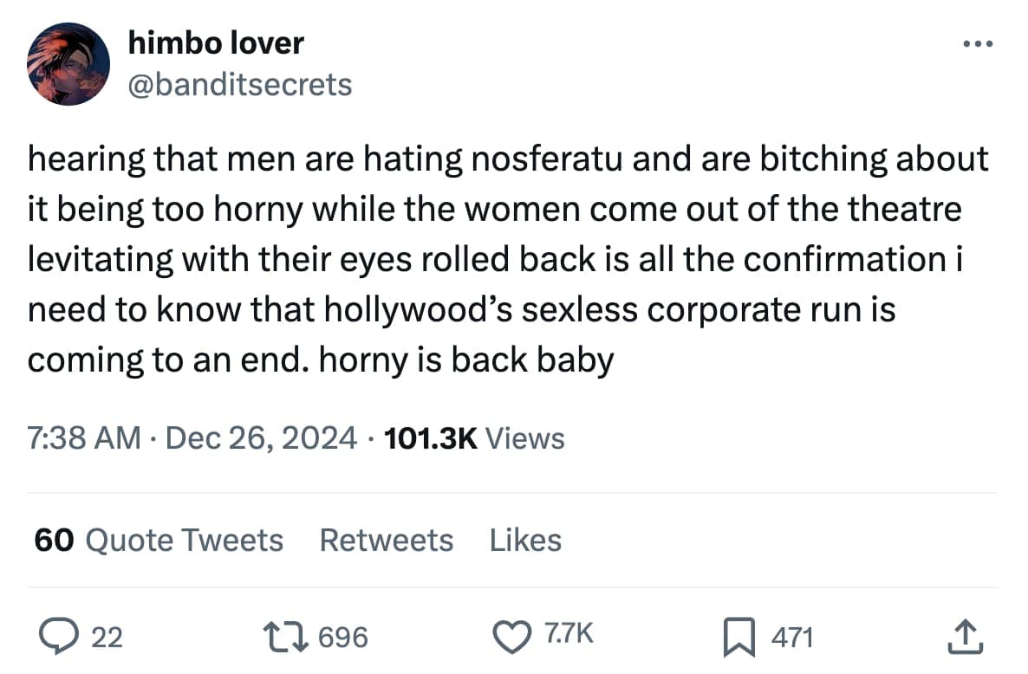This screenshot has width=1028, height=674.
Task: Click the 22 reply count
Action: pos(107,638)
